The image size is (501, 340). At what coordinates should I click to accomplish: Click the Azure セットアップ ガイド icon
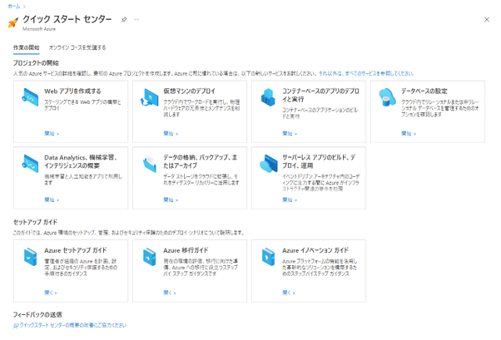[x=32, y=258]
